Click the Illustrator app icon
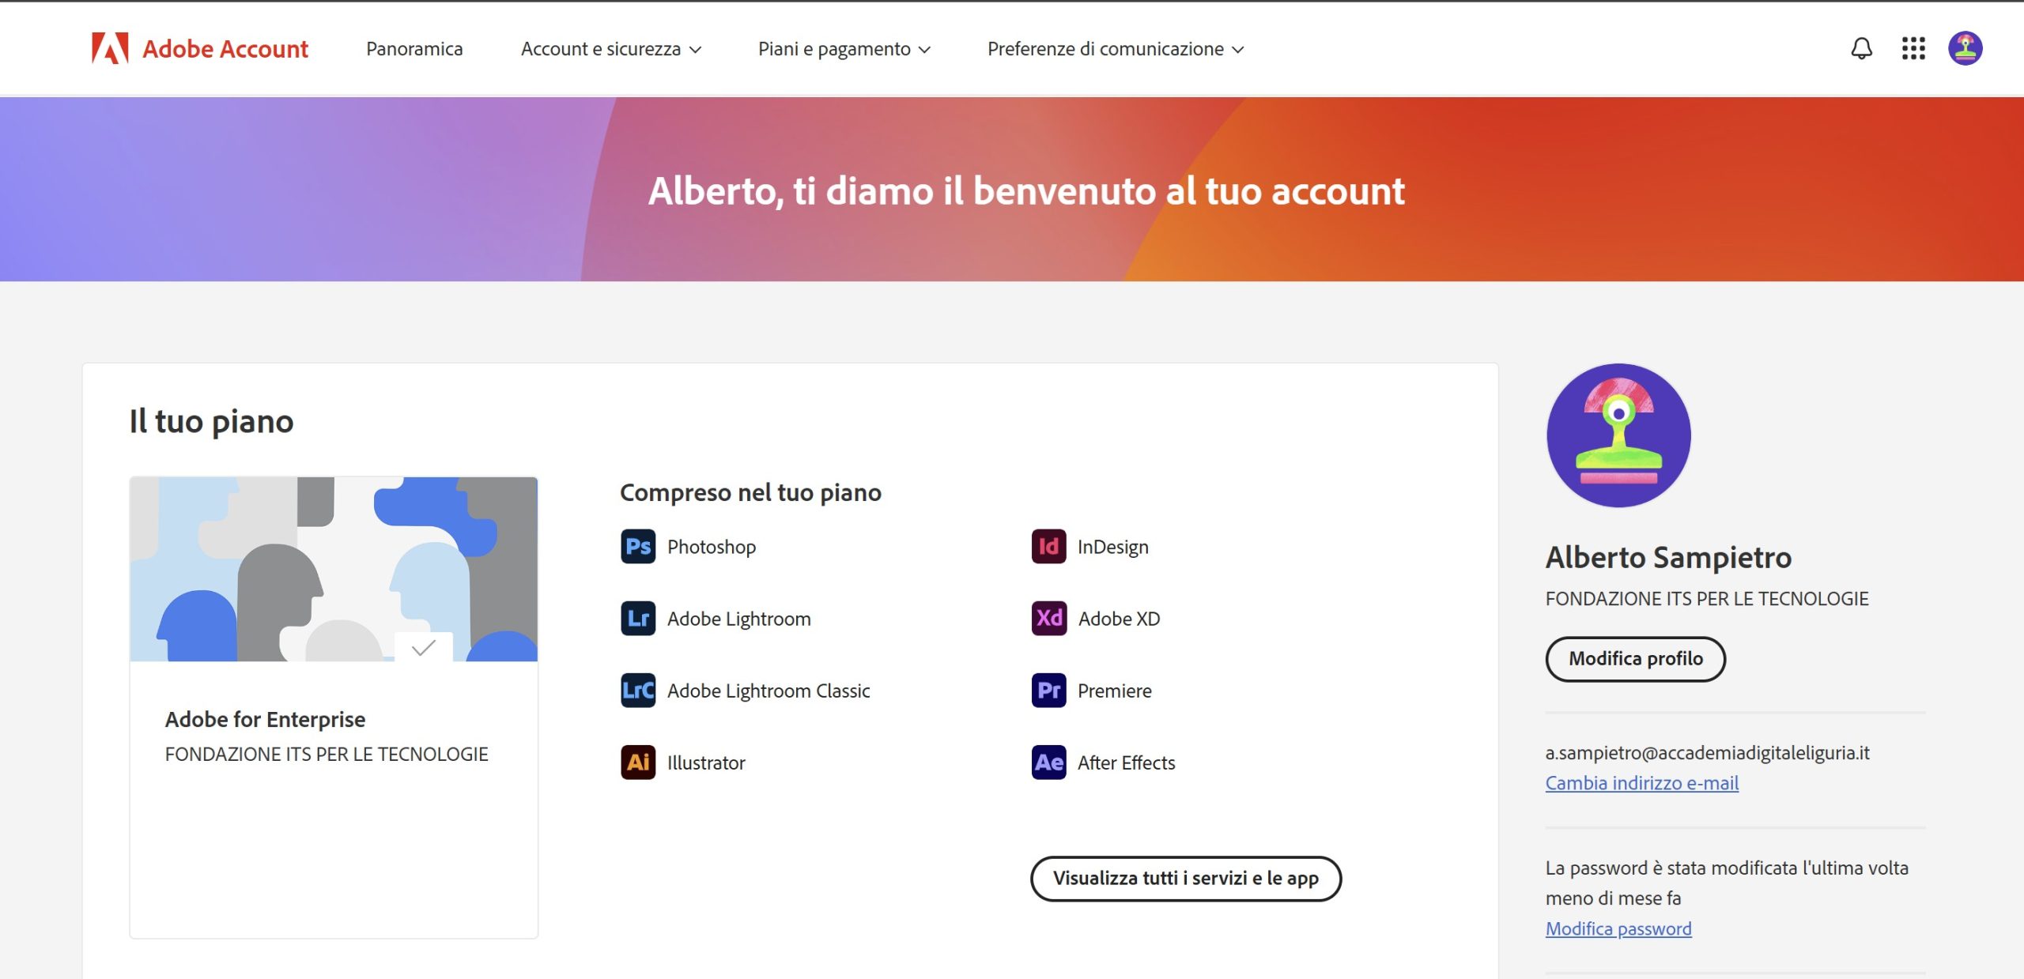Image resolution: width=2024 pixels, height=979 pixels. pyautogui.click(x=638, y=762)
